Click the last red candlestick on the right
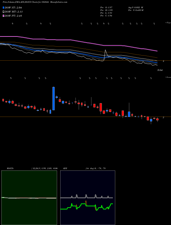Image resolution: width=171 pixels, height=225 pixels. [157, 119]
